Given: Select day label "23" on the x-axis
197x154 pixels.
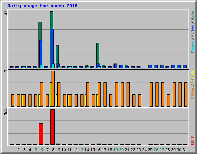Looking at the screenshot, I should [x=139, y=150].
